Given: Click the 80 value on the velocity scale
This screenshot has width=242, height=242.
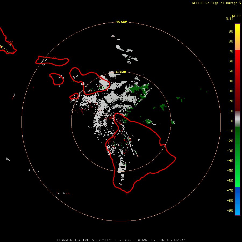Looking at the screenshot, I should (x=231, y=41).
